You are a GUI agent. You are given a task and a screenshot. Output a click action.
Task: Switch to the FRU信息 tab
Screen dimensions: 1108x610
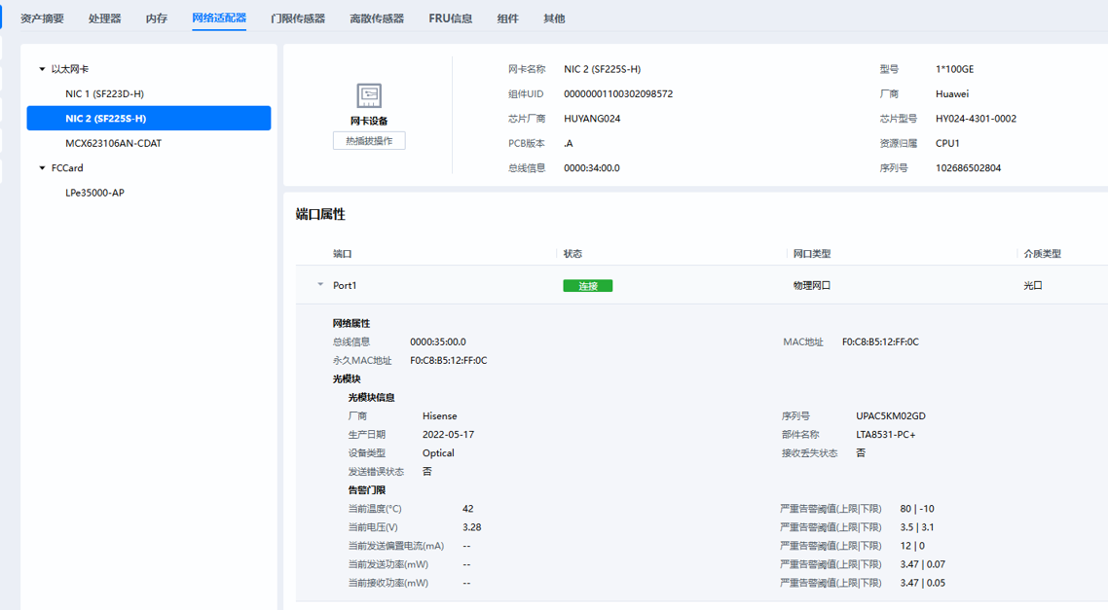pyautogui.click(x=450, y=18)
